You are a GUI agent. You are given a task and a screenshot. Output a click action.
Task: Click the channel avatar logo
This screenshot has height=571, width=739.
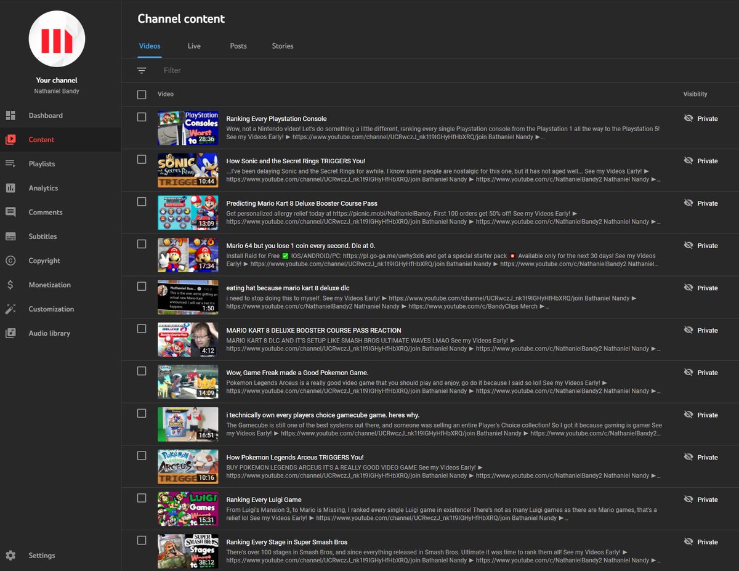57,39
